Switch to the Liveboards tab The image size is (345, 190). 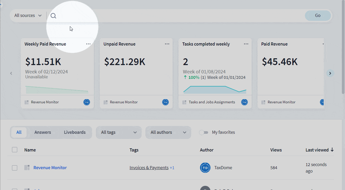coord(75,132)
